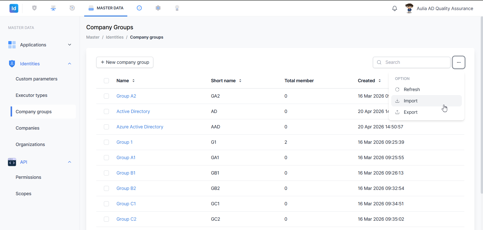Check the Active Directory row checkbox
483x230 pixels.
106,111
